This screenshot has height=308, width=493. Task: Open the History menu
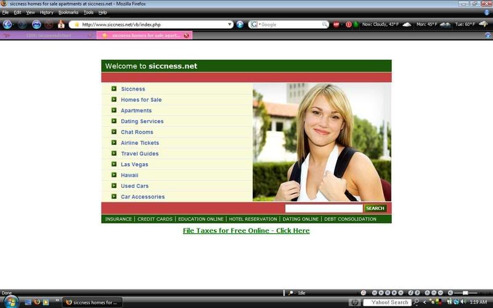pyautogui.click(x=46, y=12)
